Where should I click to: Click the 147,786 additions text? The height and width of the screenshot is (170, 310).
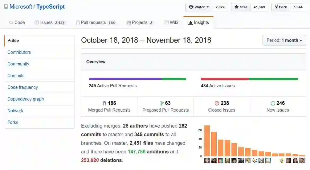tap(148, 152)
